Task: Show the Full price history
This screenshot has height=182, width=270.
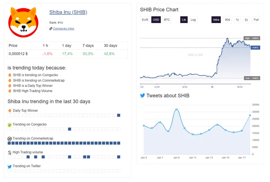Action: coord(256,19)
